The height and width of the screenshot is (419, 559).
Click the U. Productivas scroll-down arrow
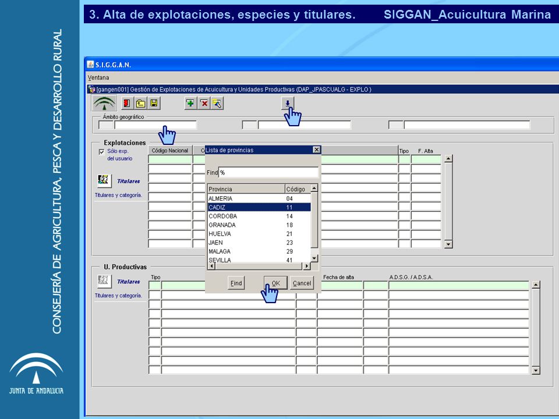[x=536, y=371]
